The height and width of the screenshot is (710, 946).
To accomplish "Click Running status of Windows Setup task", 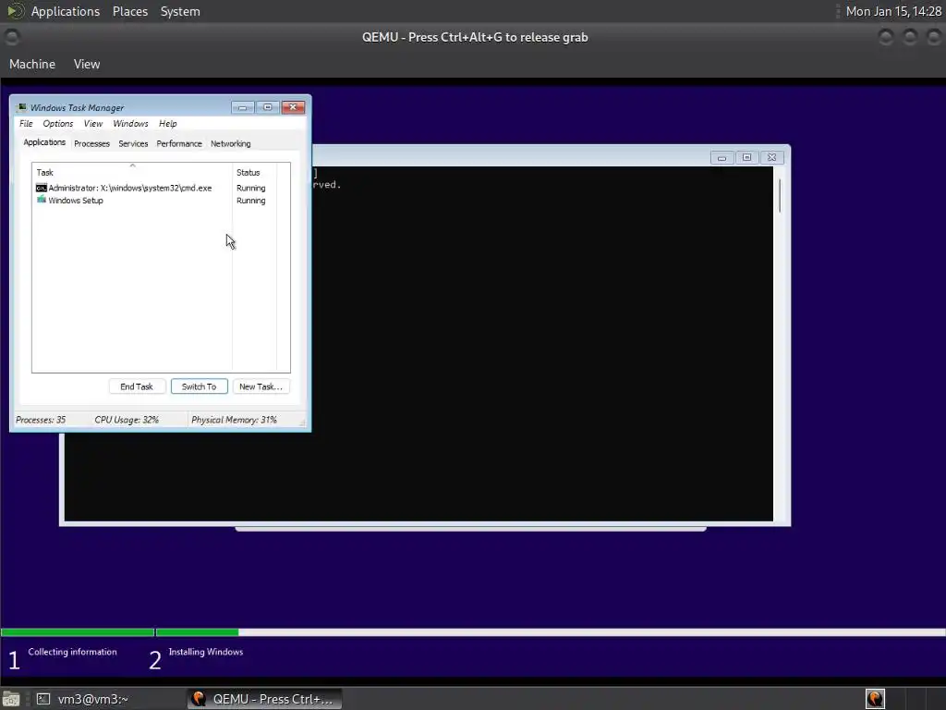I will click(251, 201).
